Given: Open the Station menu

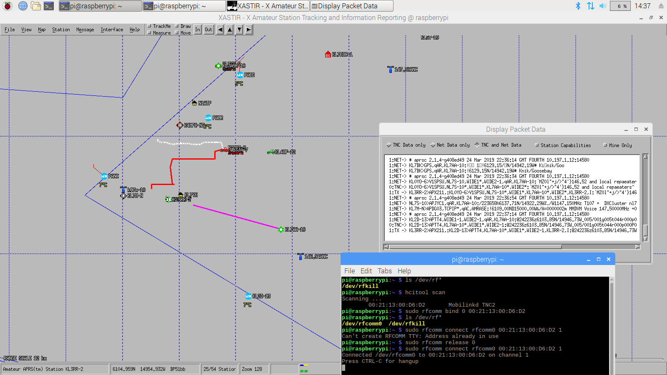Looking at the screenshot, I should 61,29.
